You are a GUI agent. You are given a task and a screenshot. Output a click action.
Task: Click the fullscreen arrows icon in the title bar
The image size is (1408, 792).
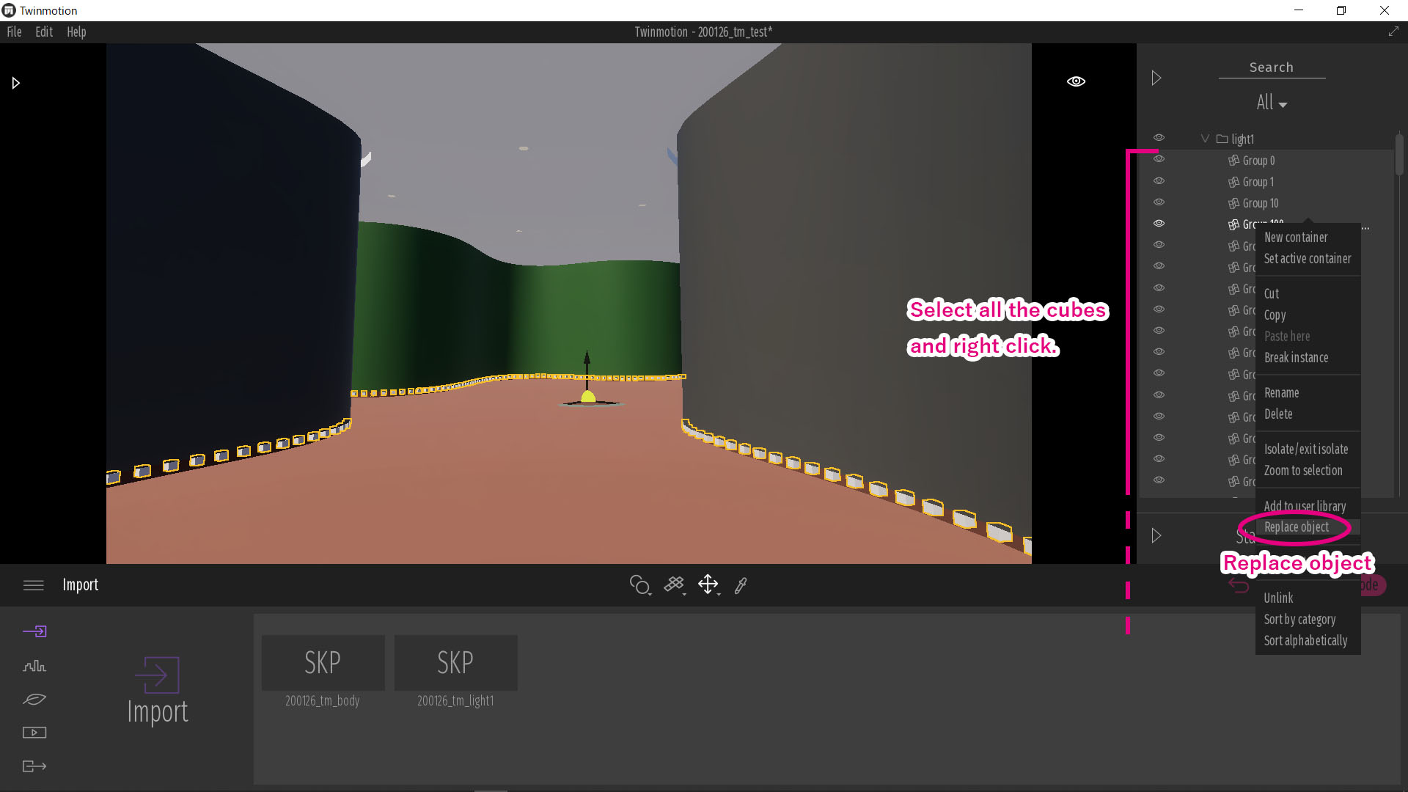pos(1393,32)
